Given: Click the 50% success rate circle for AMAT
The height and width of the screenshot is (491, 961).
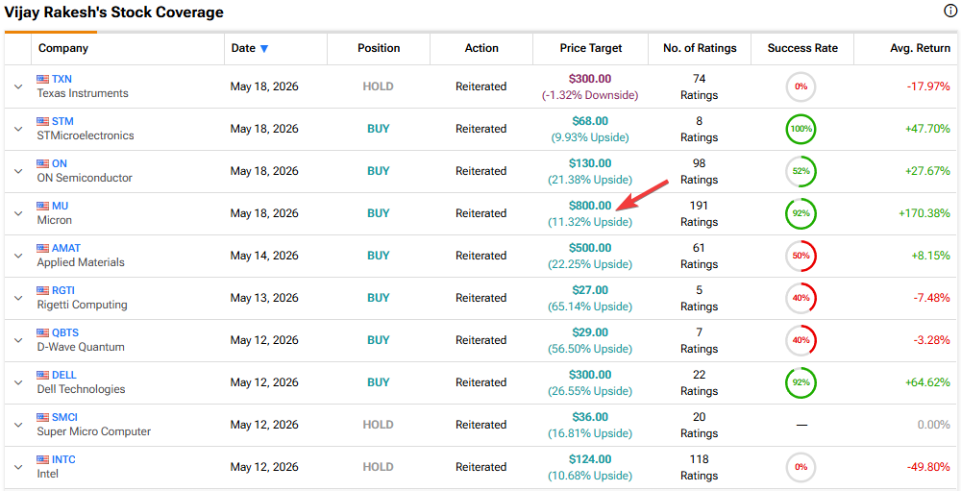Looking at the screenshot, I should [x=801, y=256].
